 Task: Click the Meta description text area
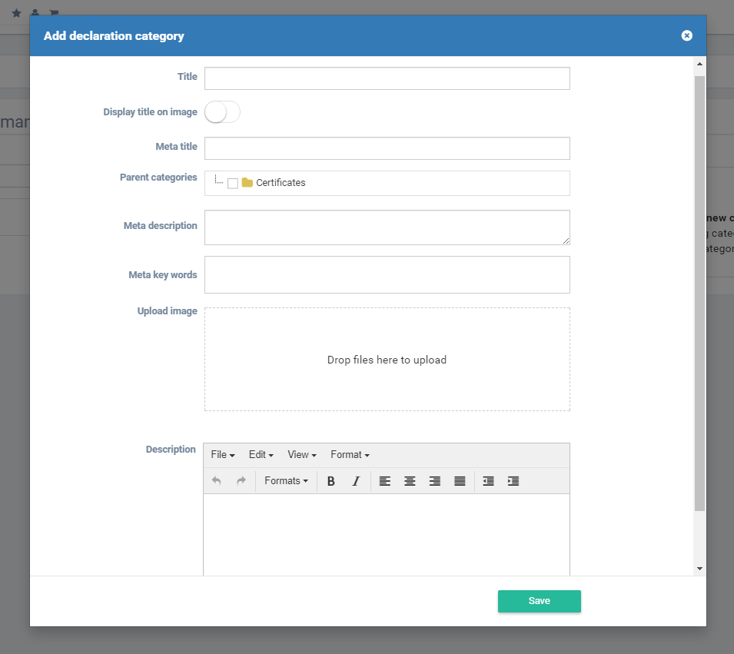tap(387, 227)
